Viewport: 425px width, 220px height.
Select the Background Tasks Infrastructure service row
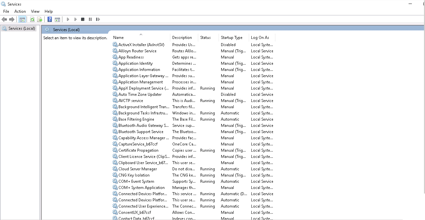[193, 113]
